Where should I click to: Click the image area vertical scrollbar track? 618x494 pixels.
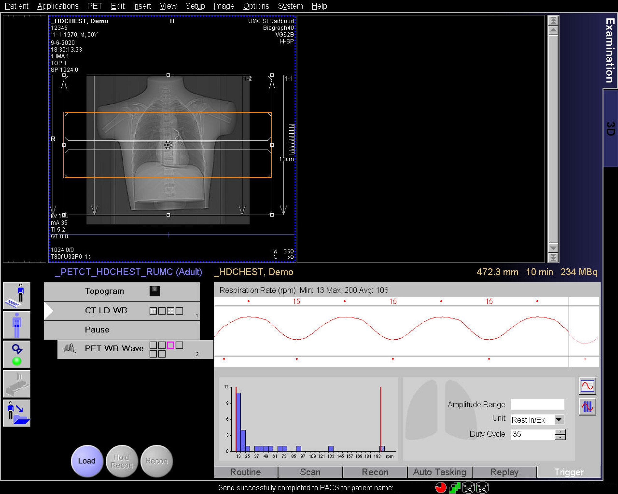[553, 139]
